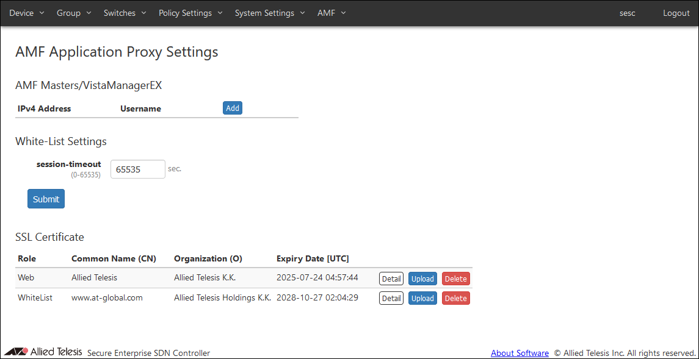This screenshot has width=699, height=359.
Task: Submit the White-List settings
Action: [46, 199]
